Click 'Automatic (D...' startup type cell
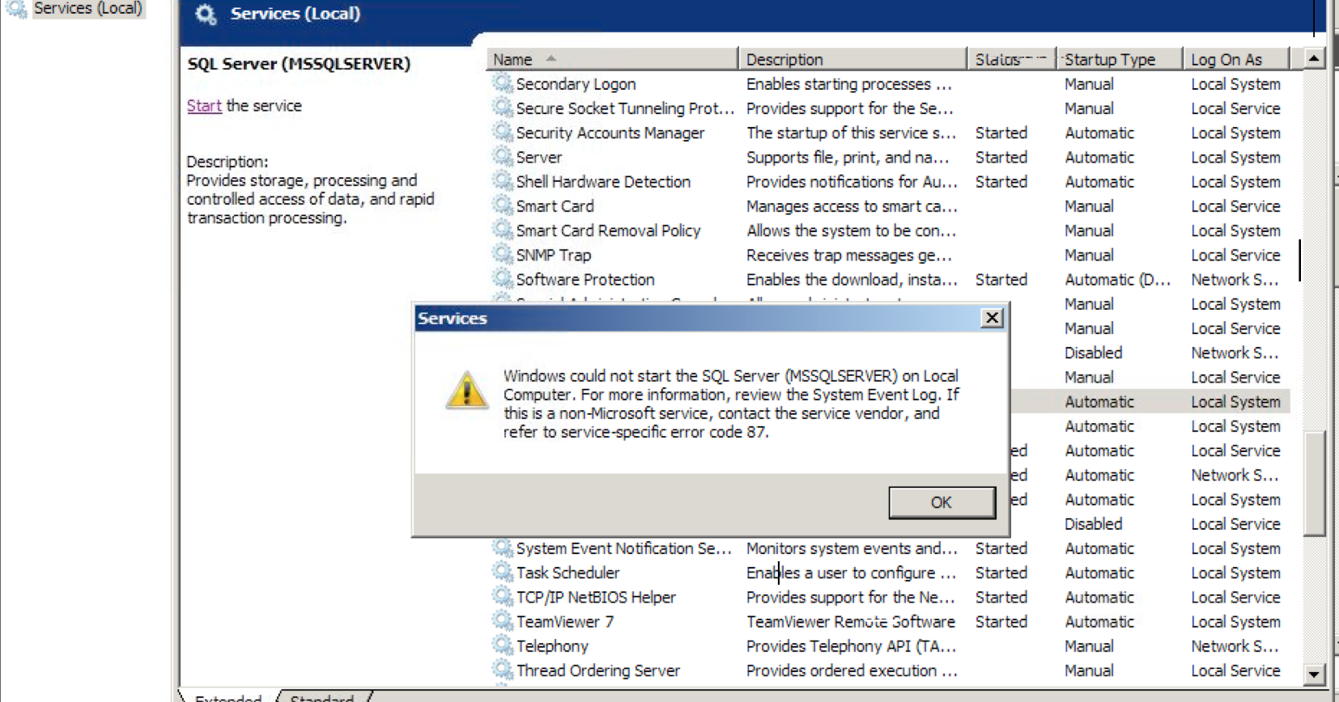This screenshot has height=702, width=1339. tap(1117, 280)
